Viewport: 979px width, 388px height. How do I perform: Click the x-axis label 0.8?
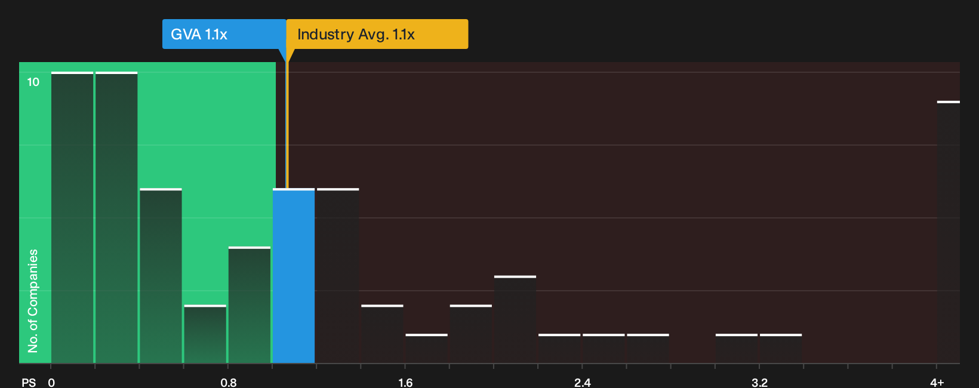point(229,382)
